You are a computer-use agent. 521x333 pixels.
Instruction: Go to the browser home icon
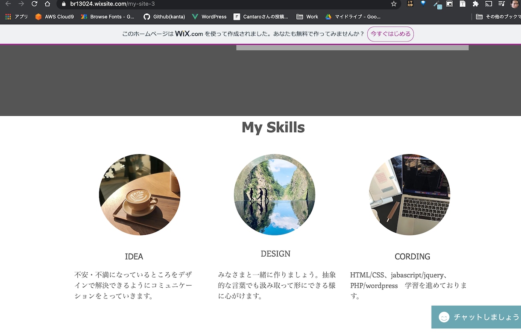pos(47,4)
